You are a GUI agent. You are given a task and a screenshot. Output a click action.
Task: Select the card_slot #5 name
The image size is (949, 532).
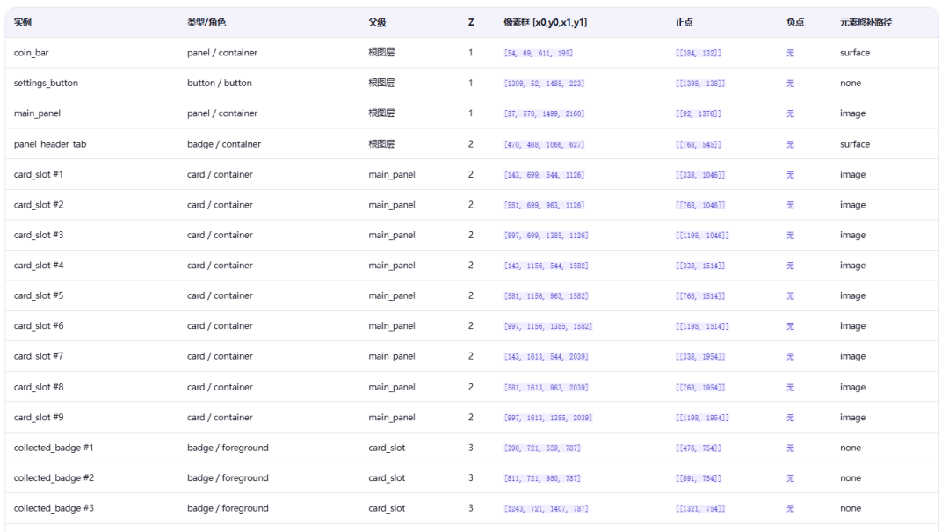[x=39, y=295]
